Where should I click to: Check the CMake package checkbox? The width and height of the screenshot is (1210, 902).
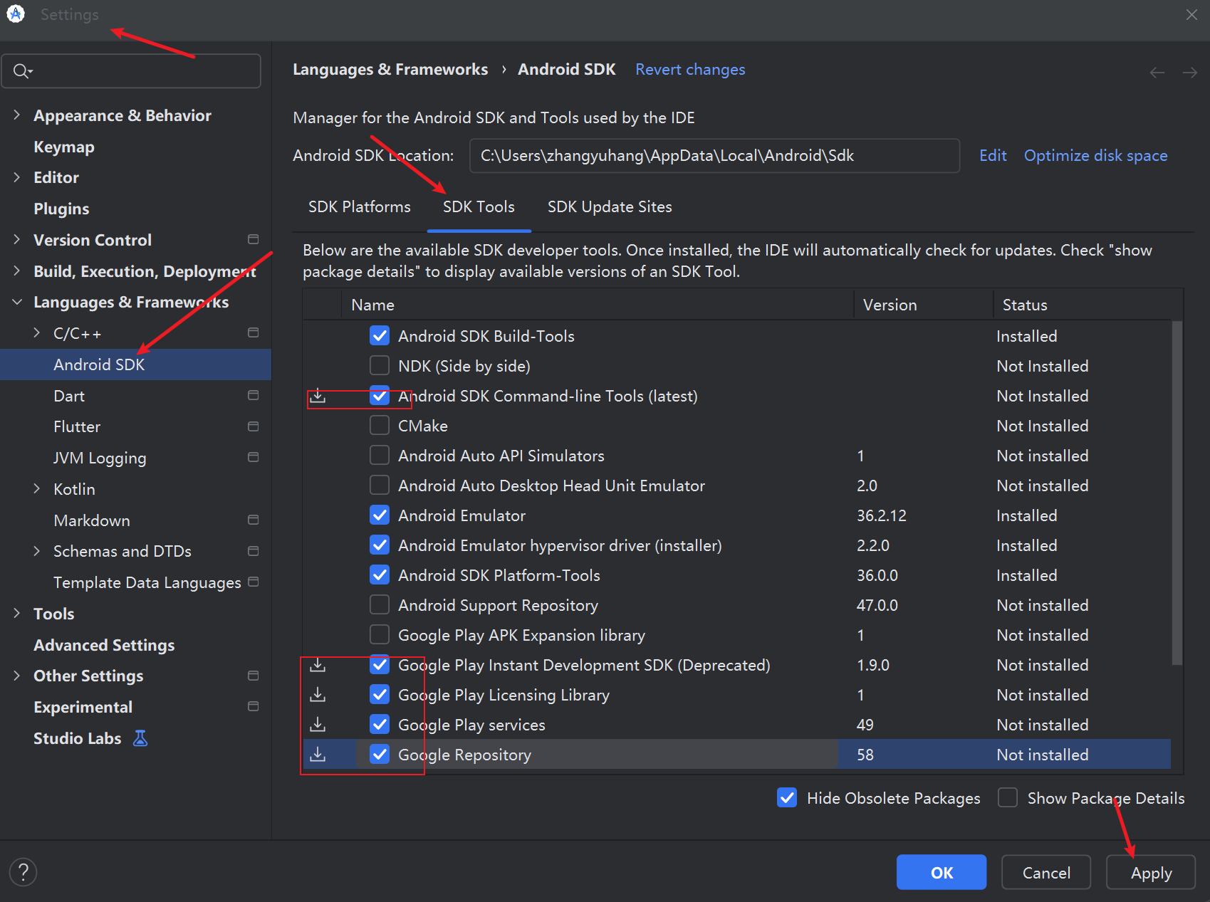(x=380, y=425)
